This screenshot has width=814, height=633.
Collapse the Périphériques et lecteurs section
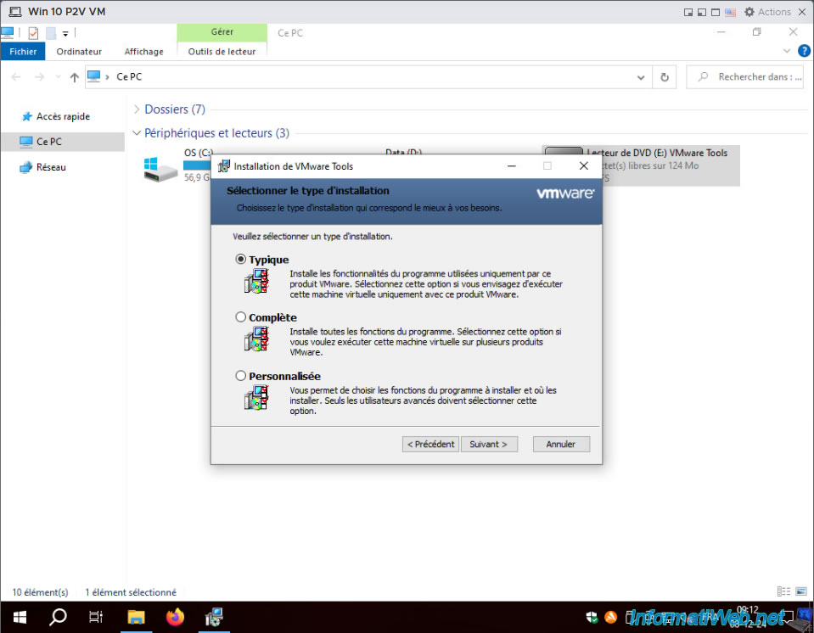tap(137, 133)
